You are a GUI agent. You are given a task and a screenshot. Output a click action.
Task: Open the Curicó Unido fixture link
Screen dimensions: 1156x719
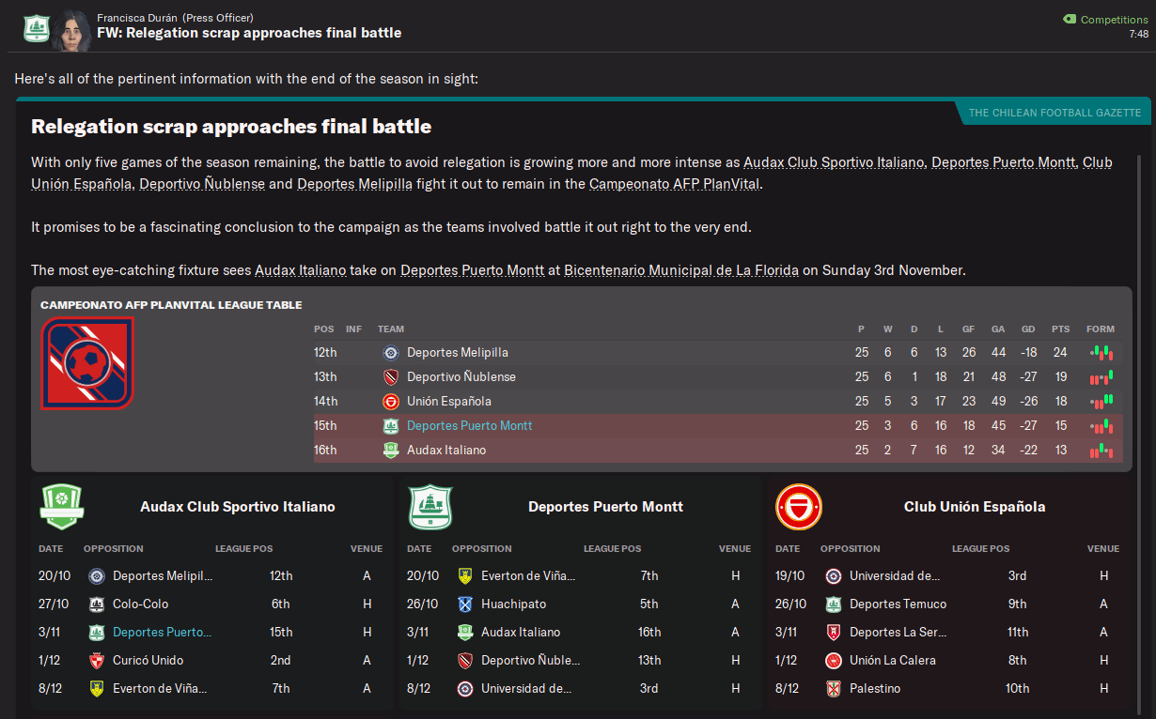click(148, 661)
